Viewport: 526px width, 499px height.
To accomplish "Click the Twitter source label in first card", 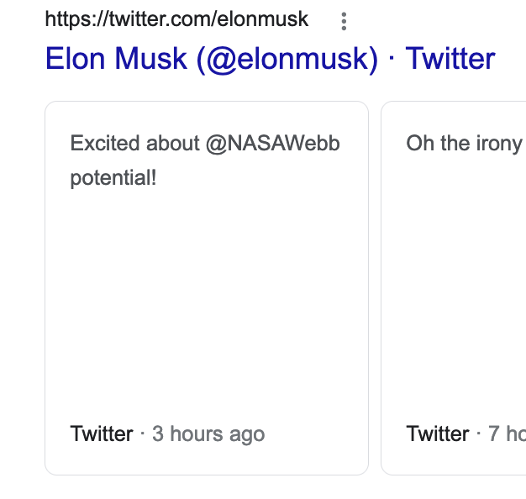I will [102, 434].
